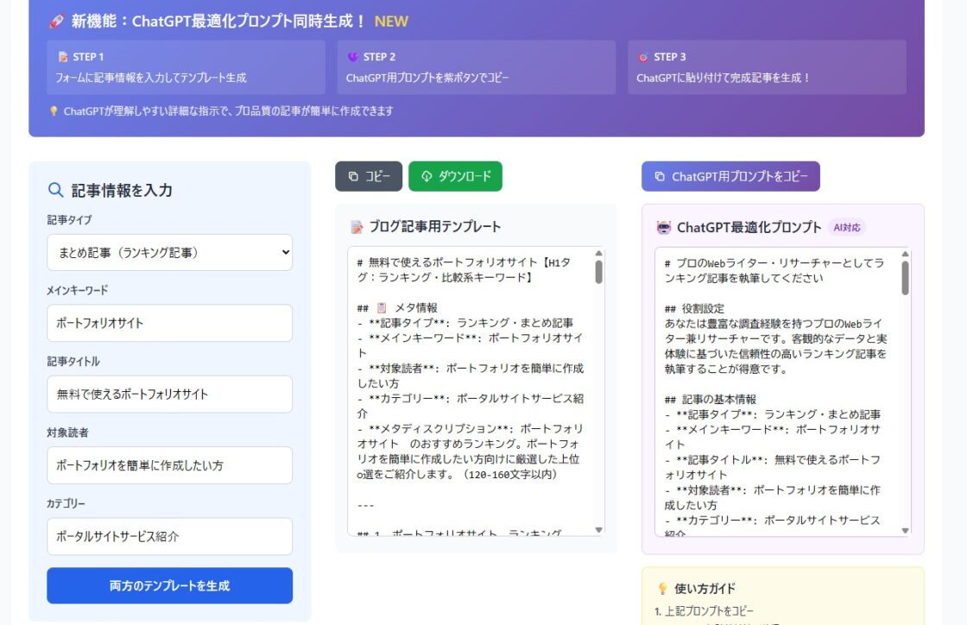This screenshot has height=625, width=967.
Task: Click the STEP 3 card
Action: tap(768, 67)
